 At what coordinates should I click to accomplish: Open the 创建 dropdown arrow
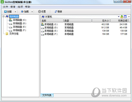pos(15,12)
